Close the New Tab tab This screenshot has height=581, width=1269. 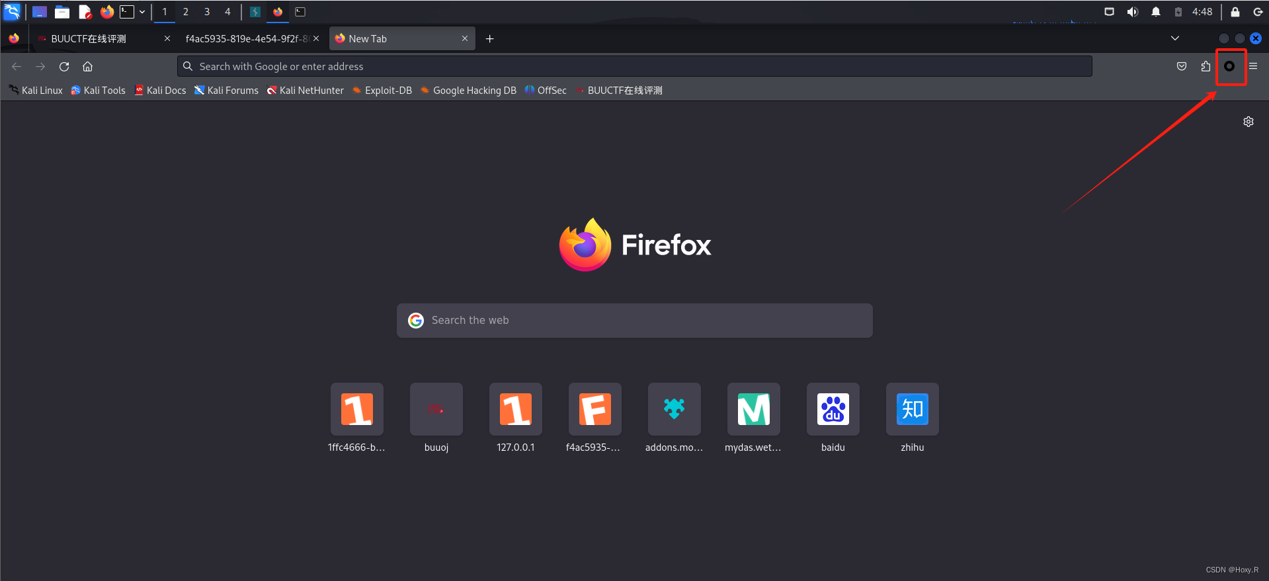coord(465,39)
